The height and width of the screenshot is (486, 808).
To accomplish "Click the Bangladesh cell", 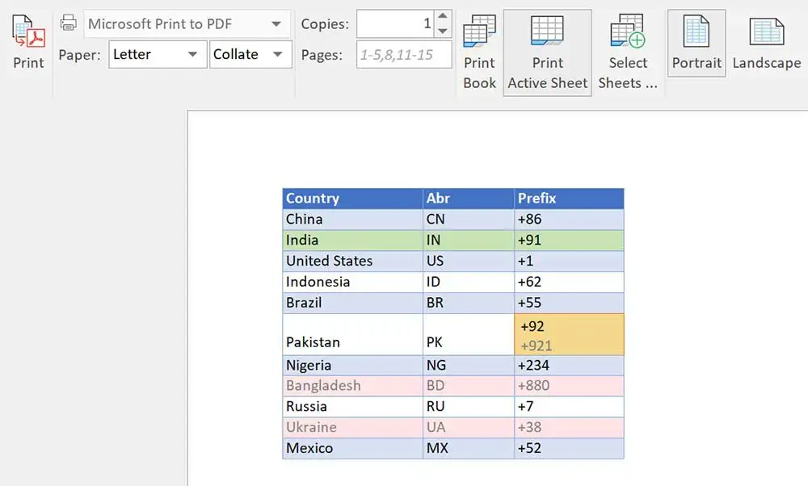I will [353, 386].
